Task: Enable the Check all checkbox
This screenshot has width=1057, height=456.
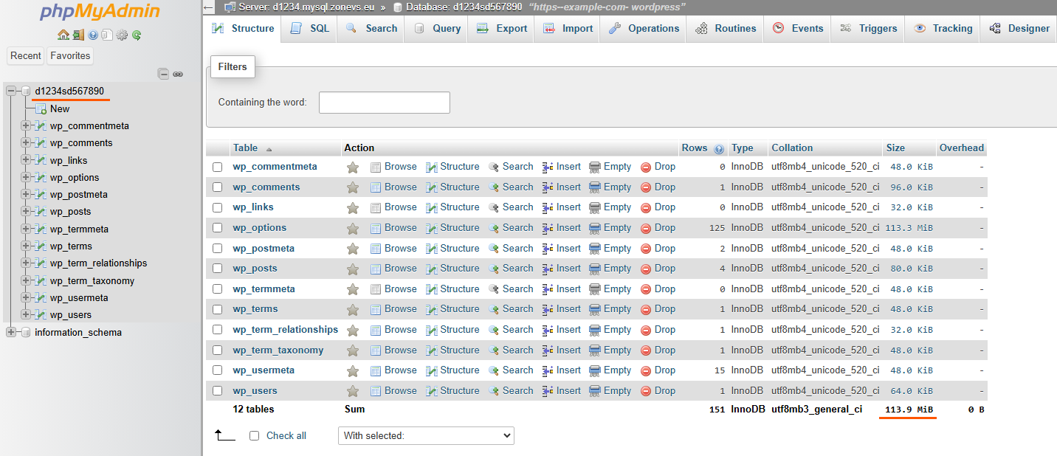Action: (x=254, y=435)
